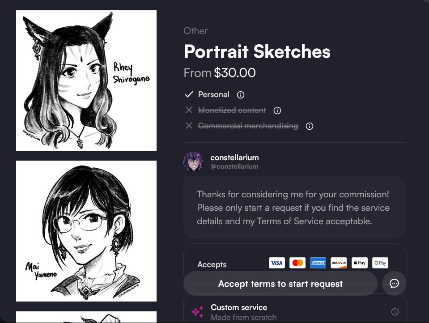This screenshot has width=429, height=323.
Task: Click the Other category label
Action: tap(195, 31)
